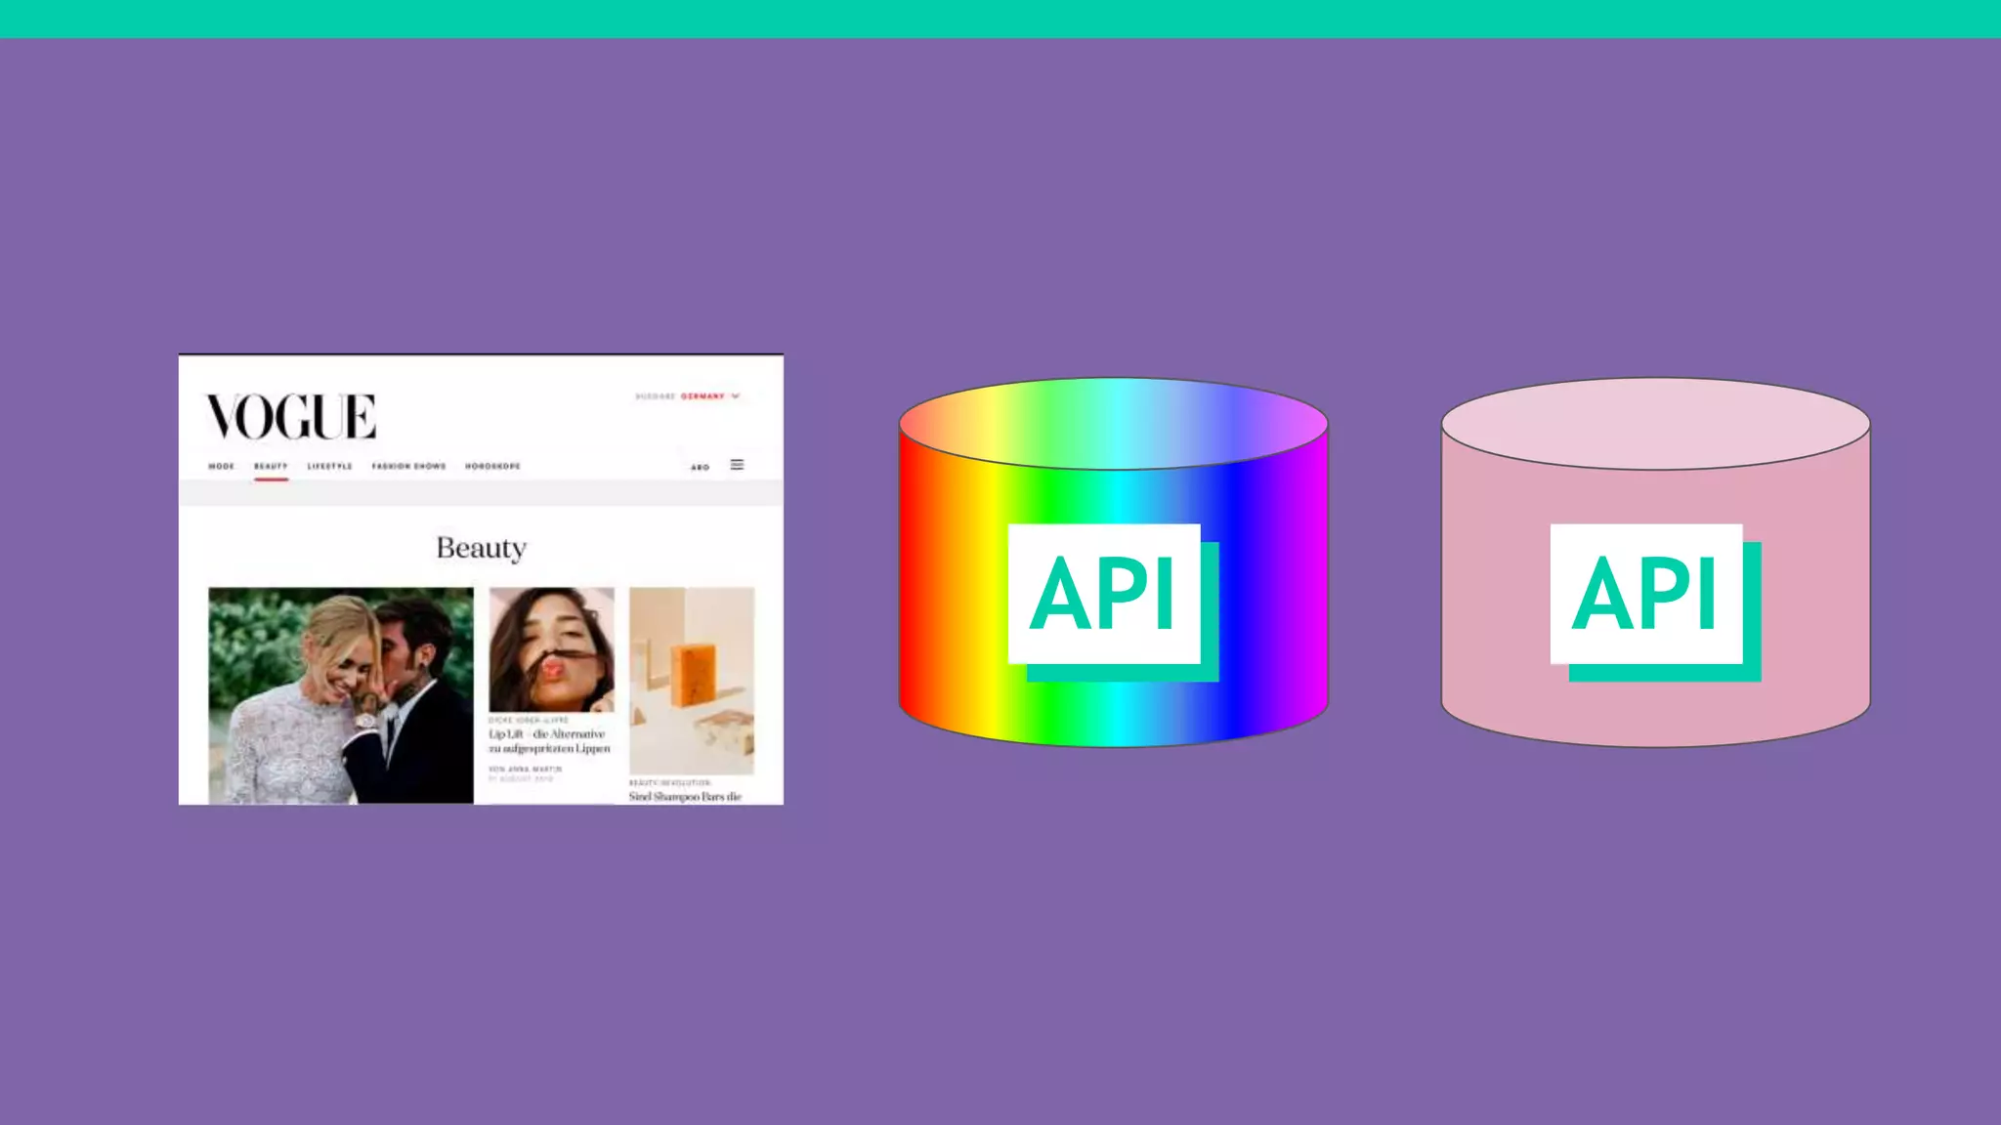Open the wedding couple article image
2001x1125 pixels.
click(340, 695)
